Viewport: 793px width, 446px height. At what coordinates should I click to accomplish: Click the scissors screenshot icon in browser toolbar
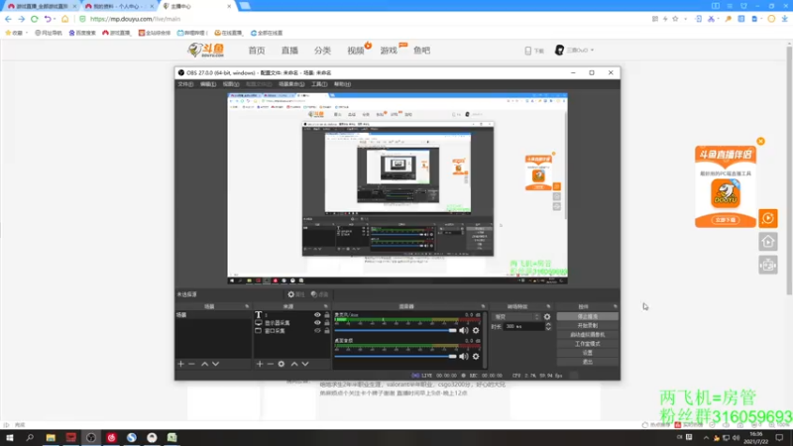click(711, 19)
